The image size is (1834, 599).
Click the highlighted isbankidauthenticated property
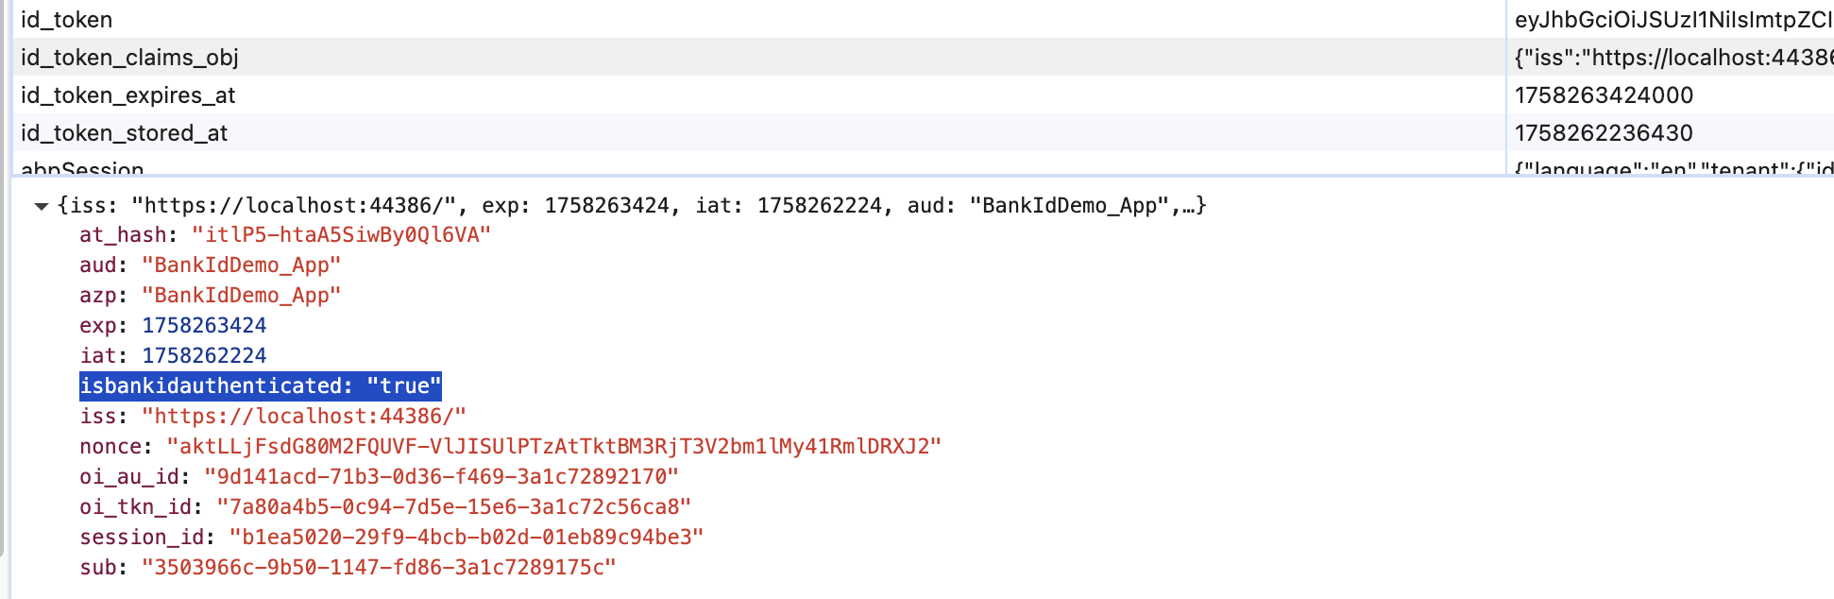tap(261, 386)
